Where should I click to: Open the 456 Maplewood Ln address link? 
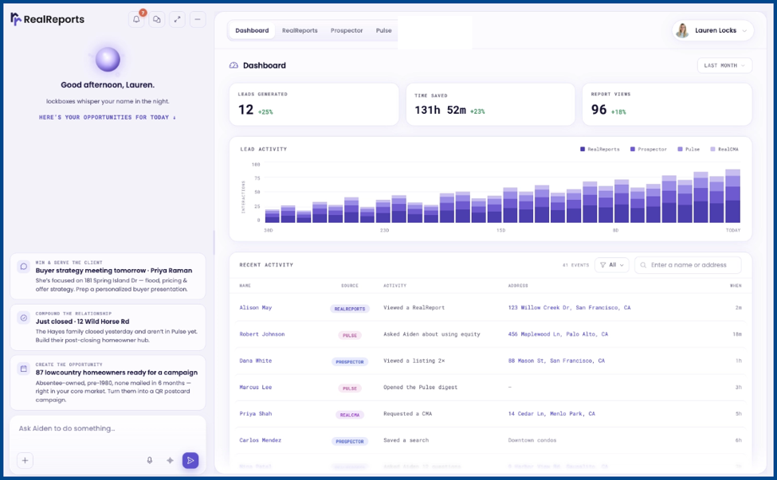pos(558,334)
